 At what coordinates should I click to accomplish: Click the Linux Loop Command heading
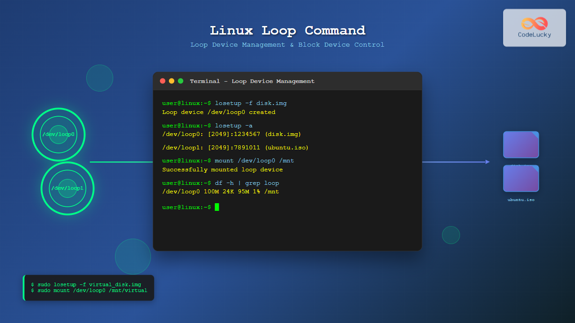pos(287,31)
